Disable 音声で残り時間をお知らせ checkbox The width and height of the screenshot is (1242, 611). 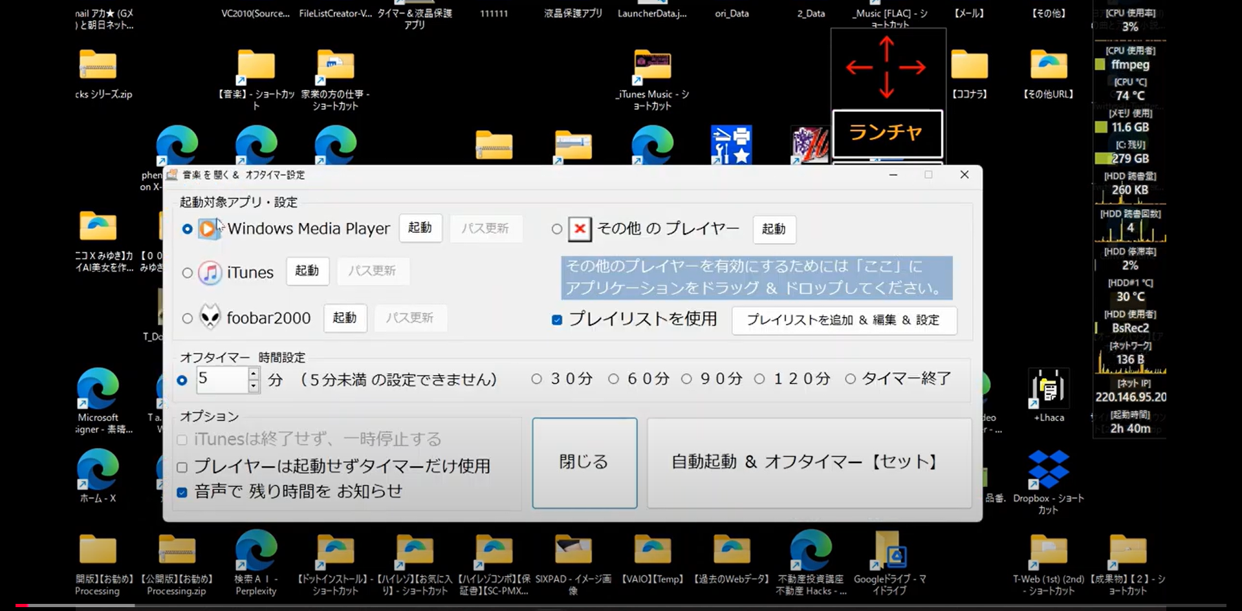(x=182, y=493)
